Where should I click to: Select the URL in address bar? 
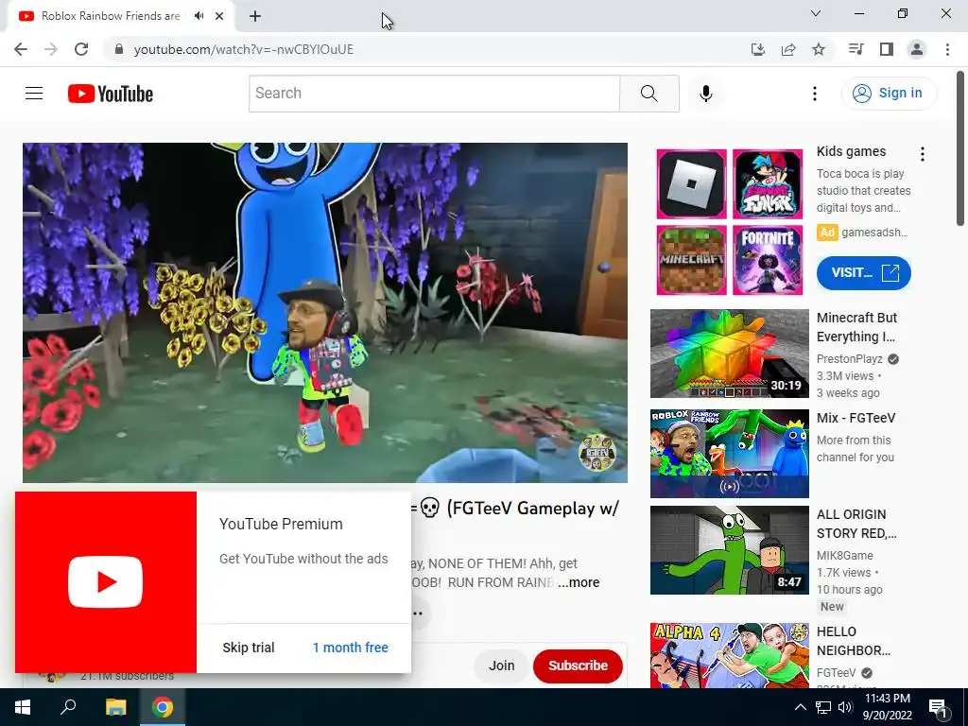[x=244, y=49]
